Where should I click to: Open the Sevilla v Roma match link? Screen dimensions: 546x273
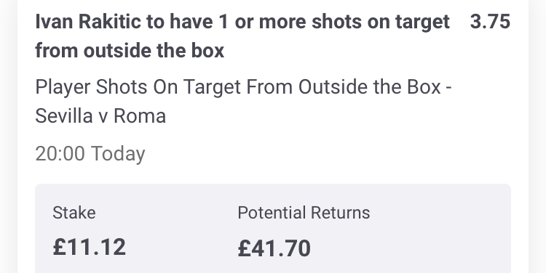click(x=100, y=116)
